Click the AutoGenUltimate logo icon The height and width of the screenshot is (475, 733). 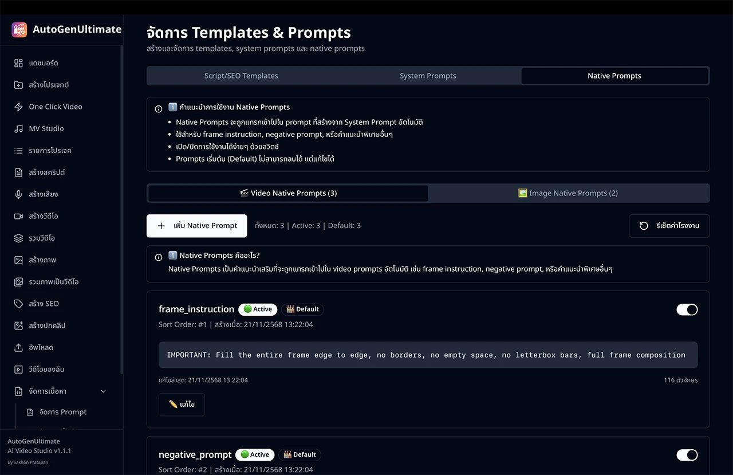(x=19, y=30)
